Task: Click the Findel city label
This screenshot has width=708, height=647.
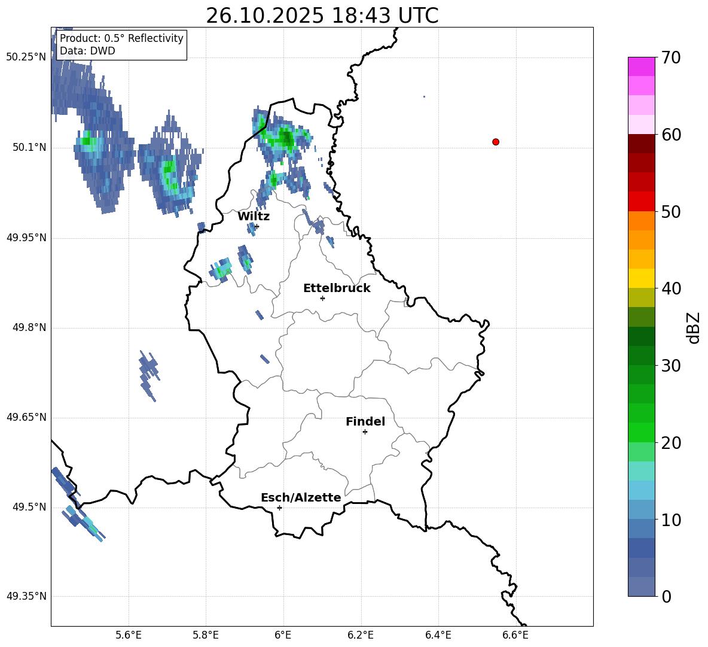Action: [x=365, y=421]
